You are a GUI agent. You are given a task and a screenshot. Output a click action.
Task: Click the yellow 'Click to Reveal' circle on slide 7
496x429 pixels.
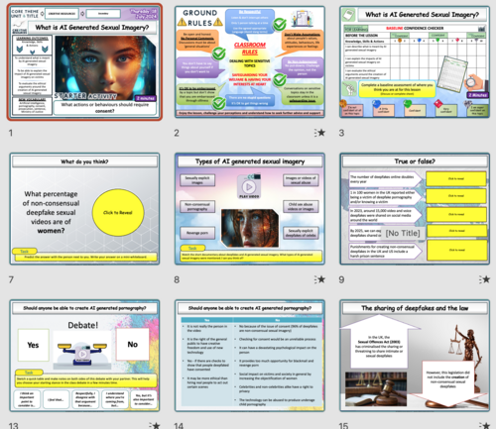click(x=118, y=212)
